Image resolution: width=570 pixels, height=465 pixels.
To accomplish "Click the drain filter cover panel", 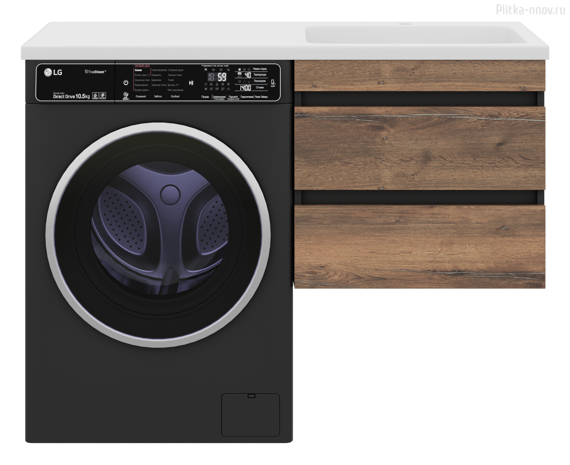I will (x=250, y=415).
